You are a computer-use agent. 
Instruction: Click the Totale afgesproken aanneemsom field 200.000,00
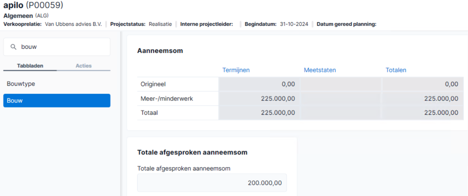[x=212, y=183]
